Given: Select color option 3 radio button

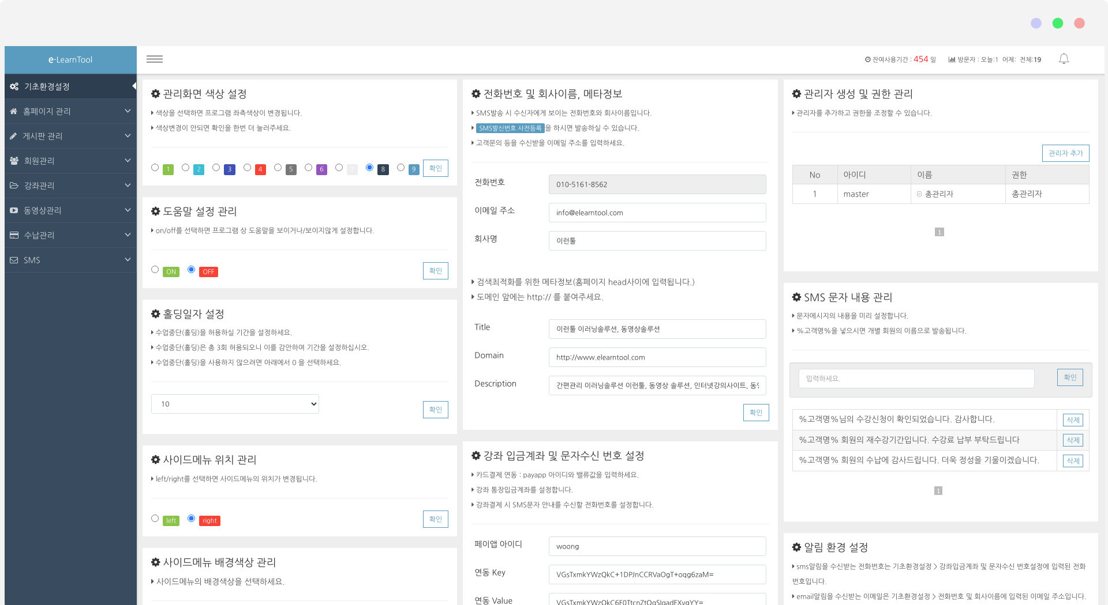Looking at the screenshot, I should (216, 168).
